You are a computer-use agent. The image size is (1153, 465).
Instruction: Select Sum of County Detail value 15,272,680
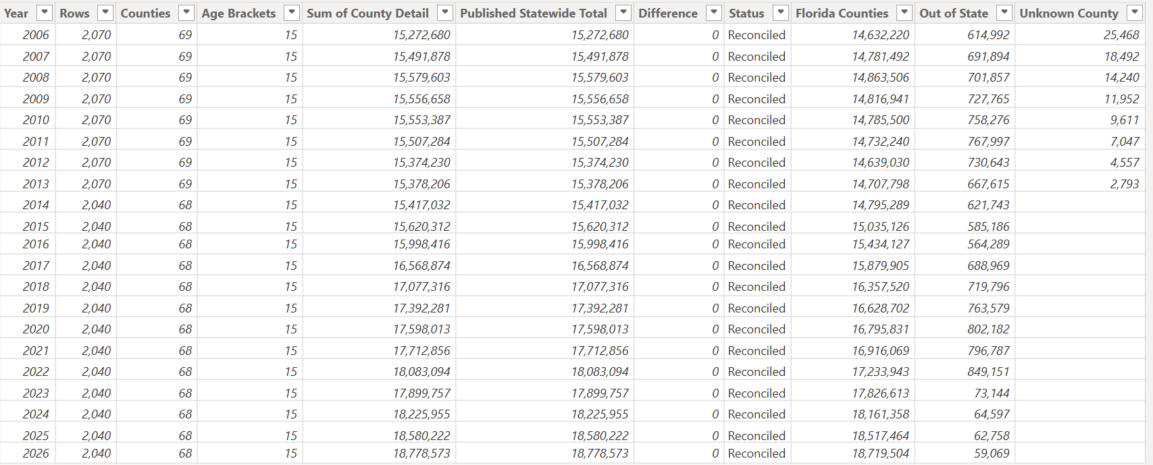[421, 34]
